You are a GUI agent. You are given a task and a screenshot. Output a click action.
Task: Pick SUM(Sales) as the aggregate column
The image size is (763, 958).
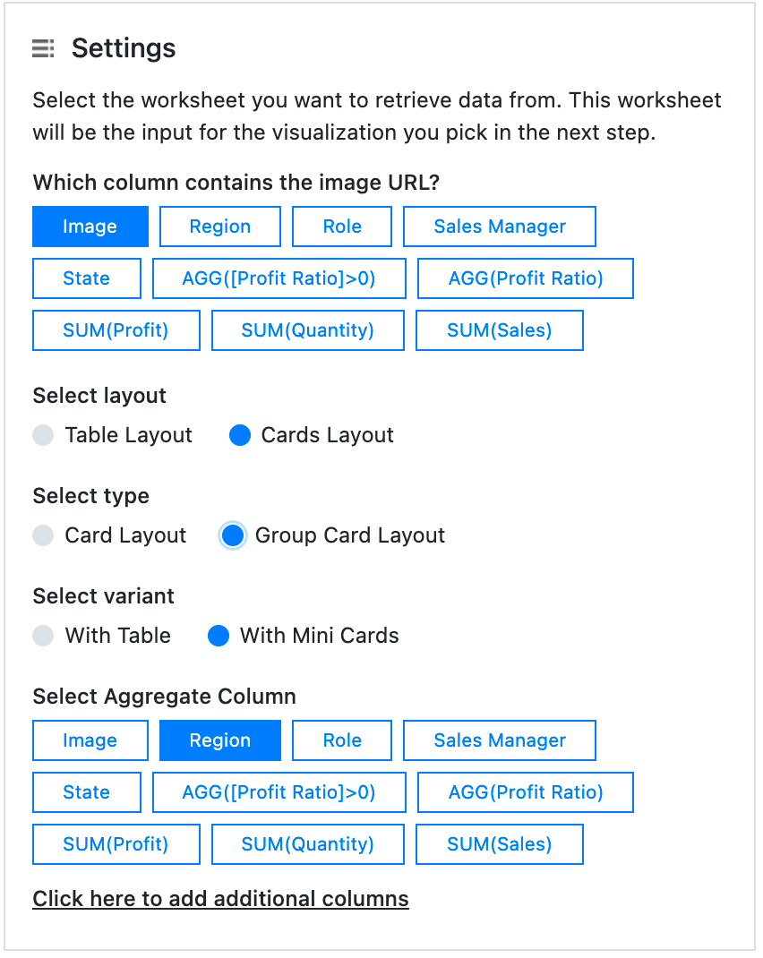pyautogui.click(x=499, y=843)
